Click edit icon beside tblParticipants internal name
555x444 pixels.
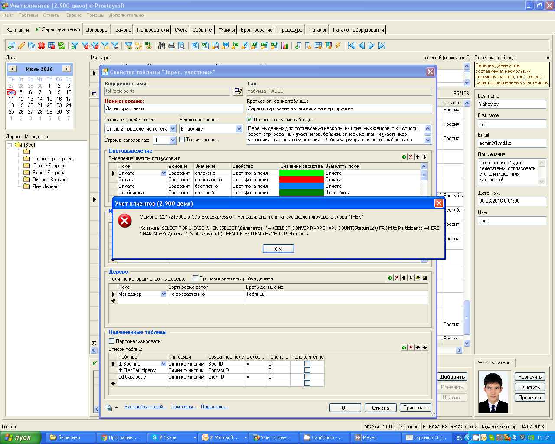pyautogui.click(x=238, y=91)
